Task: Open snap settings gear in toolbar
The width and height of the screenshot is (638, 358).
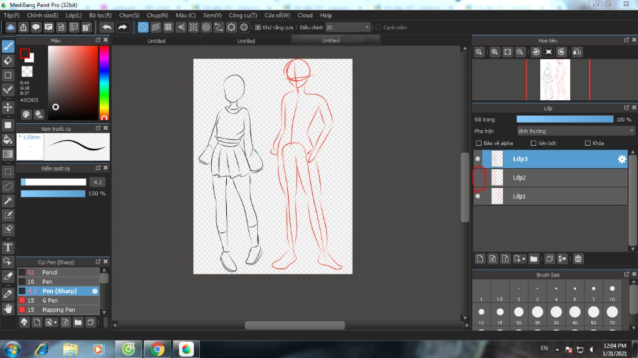Action: (x=244, y=27)
